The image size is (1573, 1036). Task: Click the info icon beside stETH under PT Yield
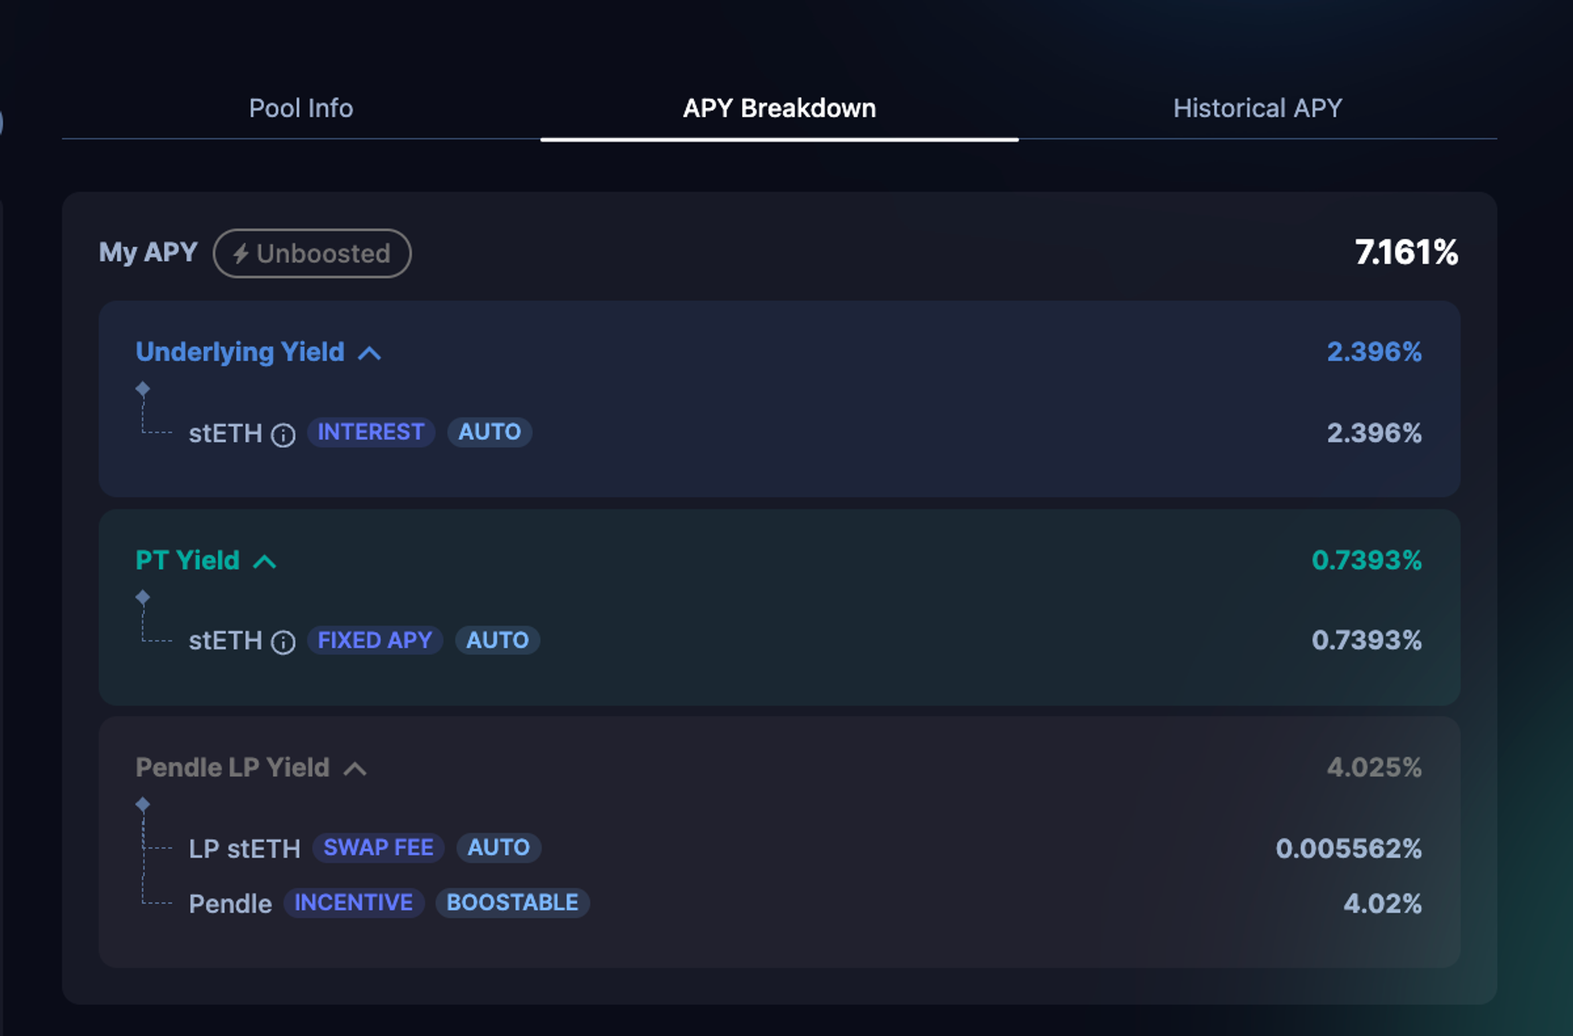point(283,643)
